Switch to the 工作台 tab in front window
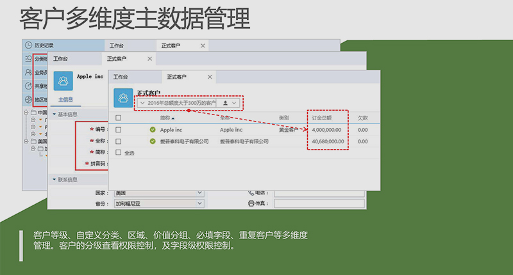Screen dimensions: 513x275 (x=121, y=77)
